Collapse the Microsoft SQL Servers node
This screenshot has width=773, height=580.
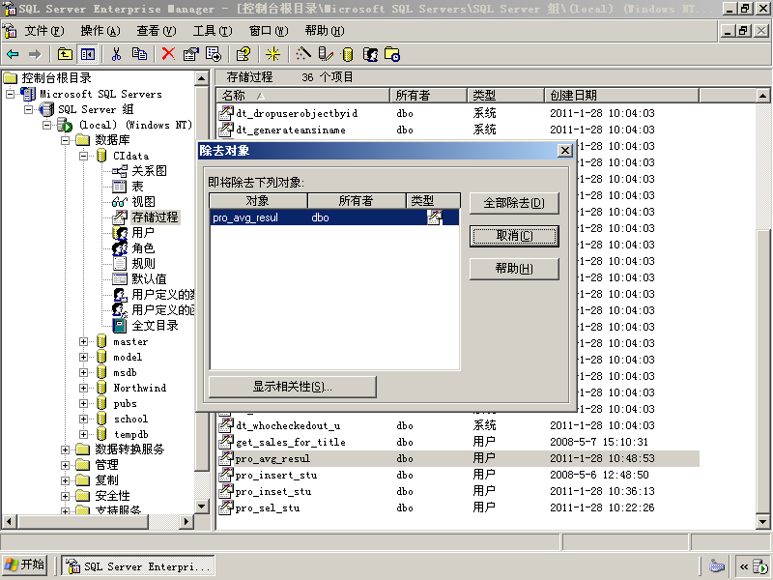pyautogui.click(x=10, y=94)
